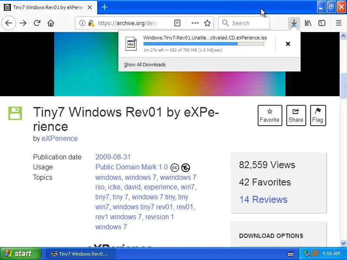Open the Firefox home page
The height and width of the screenshot is (260, 347).
(x=51, y=23)
